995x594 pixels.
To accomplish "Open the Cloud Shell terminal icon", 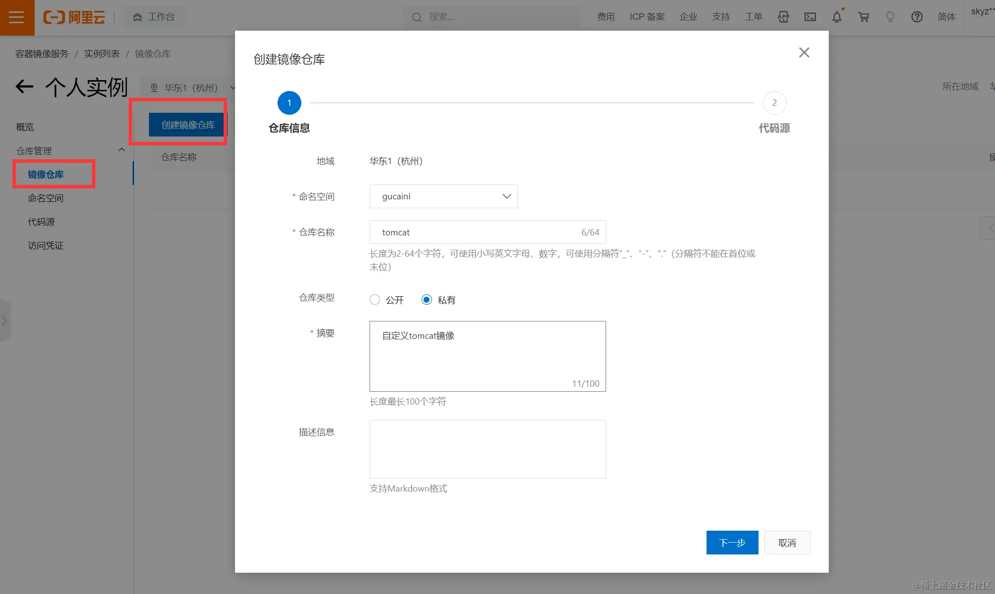I will click(x=810, y=17).
